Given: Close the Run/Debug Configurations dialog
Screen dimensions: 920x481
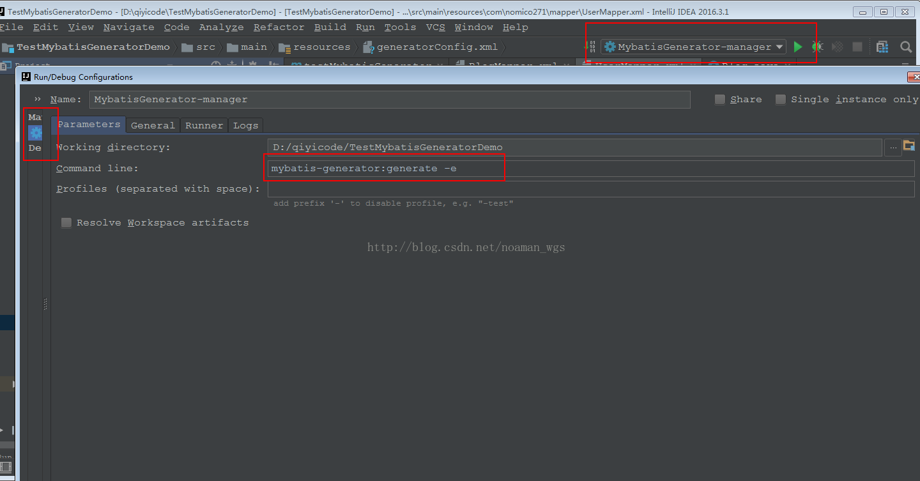Looking at the screenshot, I should [914, 77].
